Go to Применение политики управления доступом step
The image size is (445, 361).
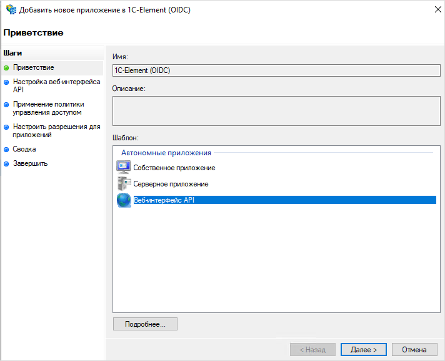click(49, 108)
